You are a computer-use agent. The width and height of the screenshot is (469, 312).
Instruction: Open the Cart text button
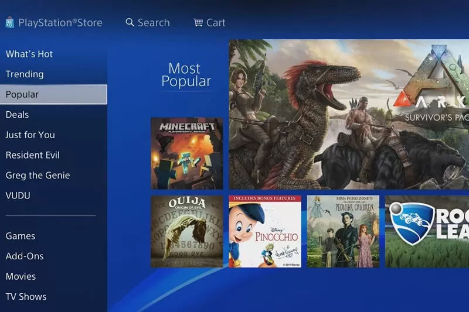click(216, 23)
